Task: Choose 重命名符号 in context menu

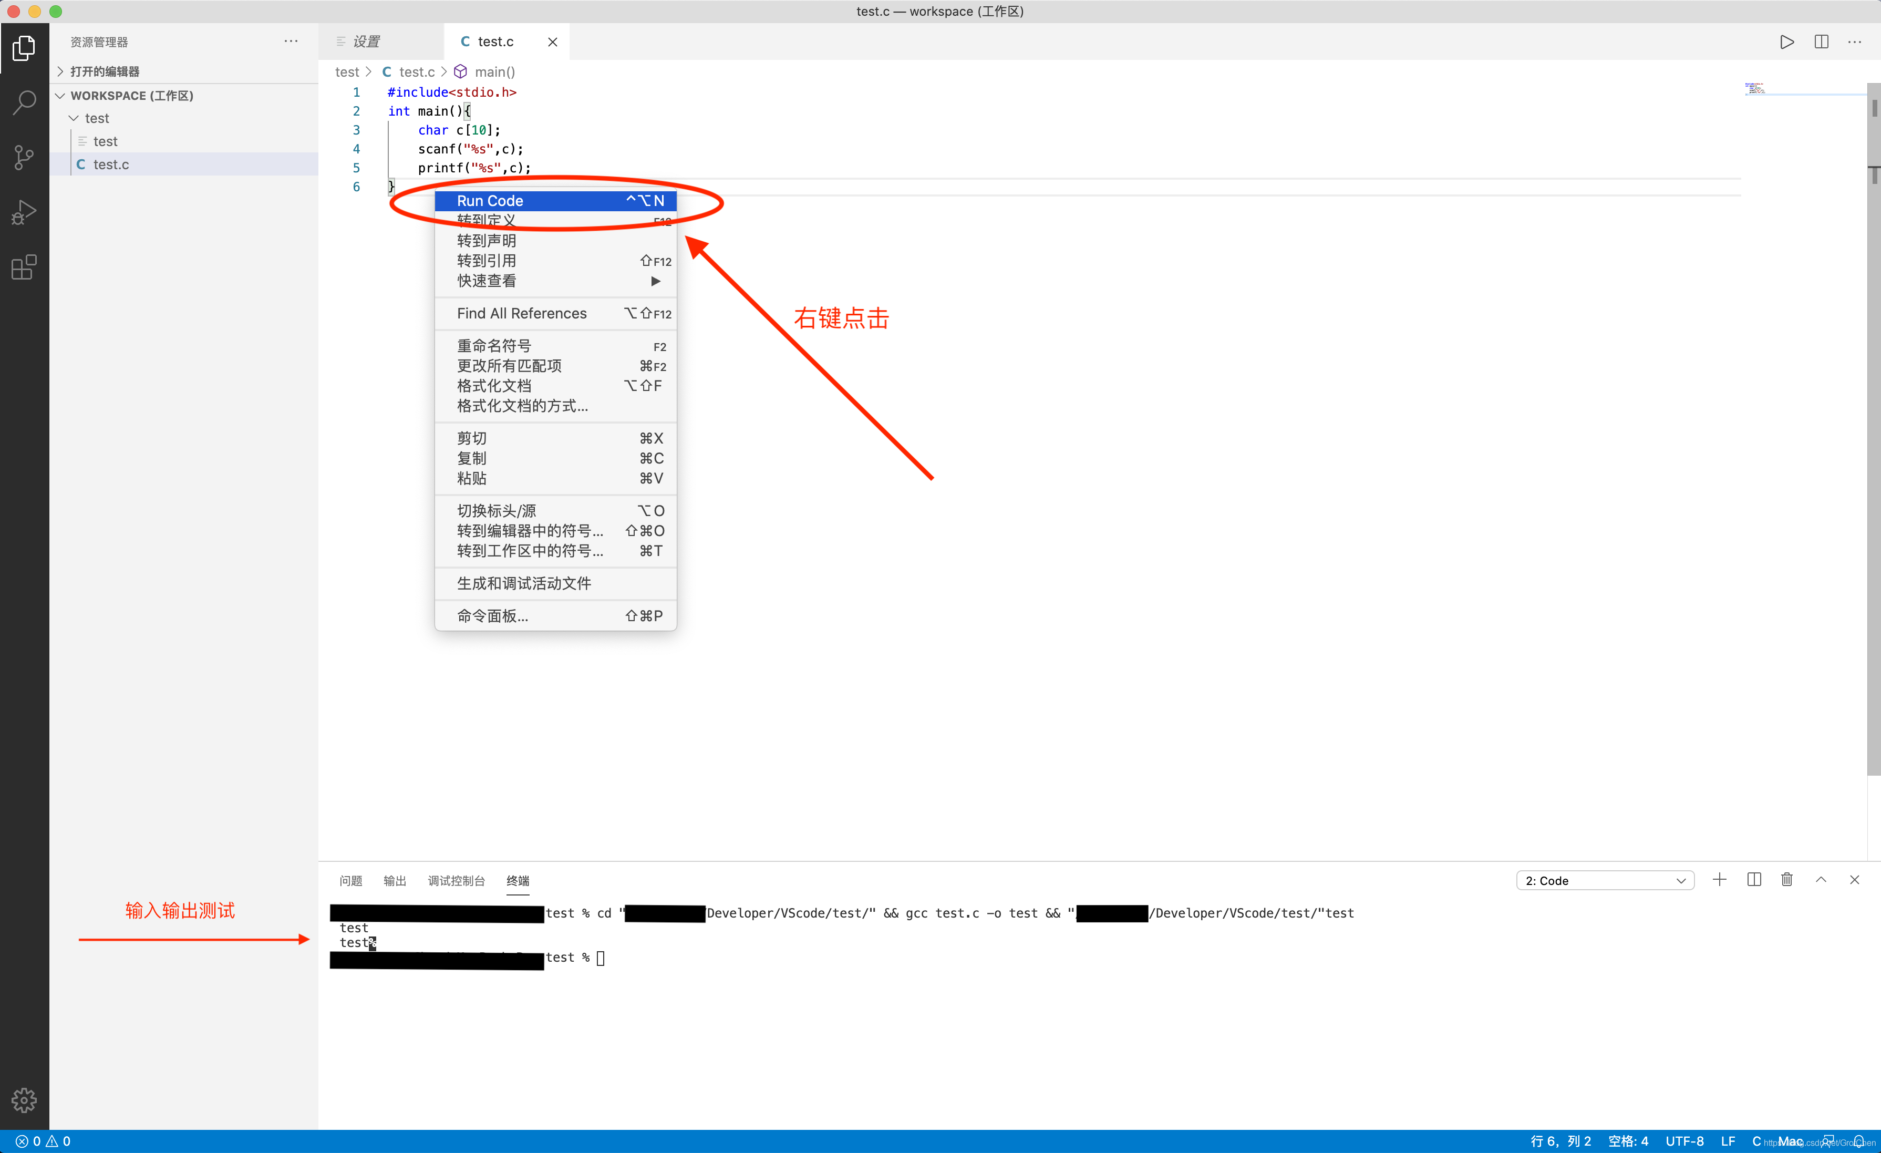Action: (556, 346)
